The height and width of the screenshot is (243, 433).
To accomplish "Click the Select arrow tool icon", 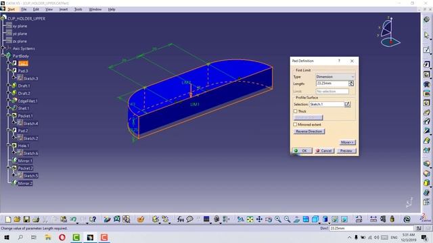I will point(427,35).
